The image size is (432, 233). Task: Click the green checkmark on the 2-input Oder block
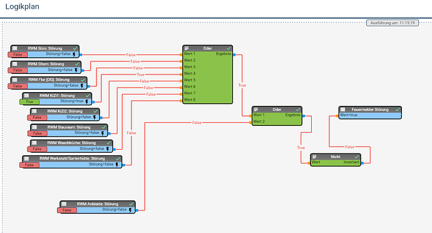(x=298, y=110)
